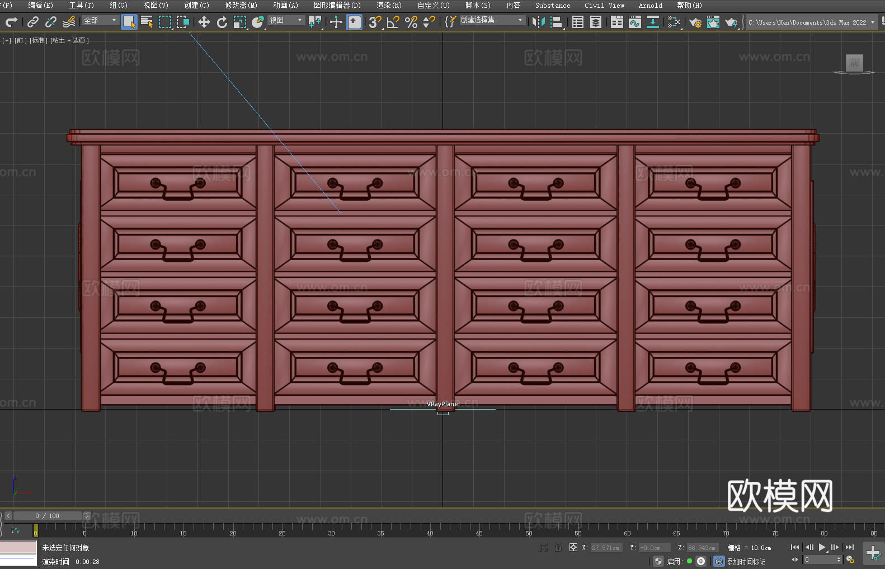Screen dimensions: 885x569
Task: Open the selection filter 全部 dropdown
Action: [100, 20]
